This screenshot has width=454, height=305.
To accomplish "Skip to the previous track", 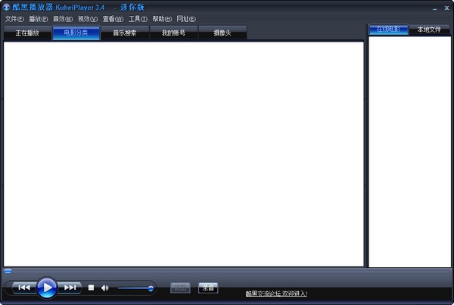I will coord(23,288).
